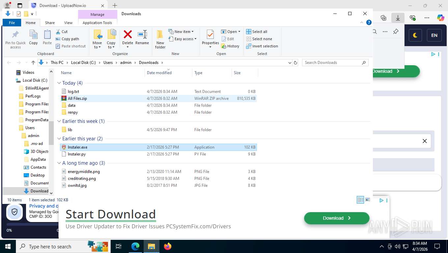Image resolution: width=448 pixels, height=253 pixels.
Task: Open Firefox from the taskbar
Action: [167, 246]
